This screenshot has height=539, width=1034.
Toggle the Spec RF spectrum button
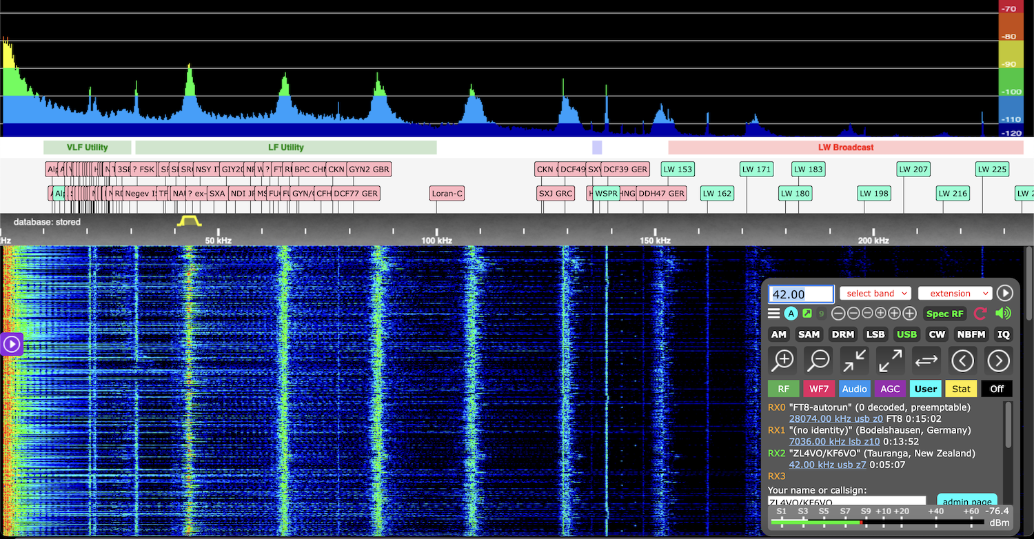(944, 314)
